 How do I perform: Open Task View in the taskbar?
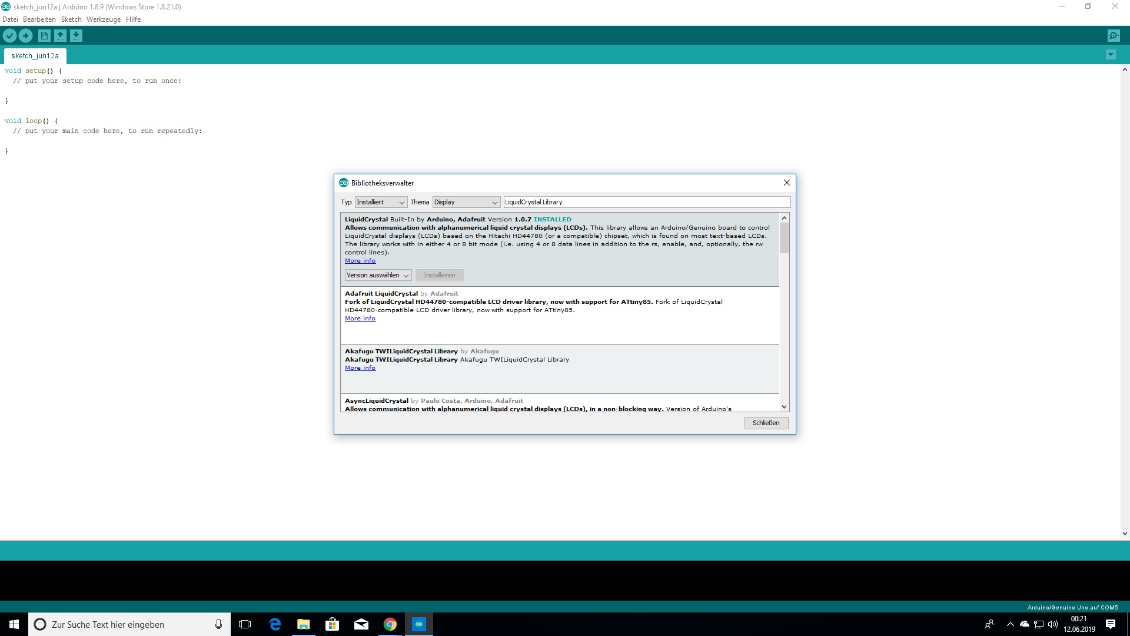pos(245,624)
